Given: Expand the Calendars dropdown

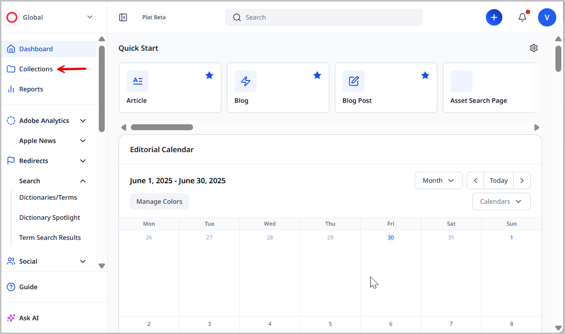Looking at the screenshot, I should click(x=501, y=201).
